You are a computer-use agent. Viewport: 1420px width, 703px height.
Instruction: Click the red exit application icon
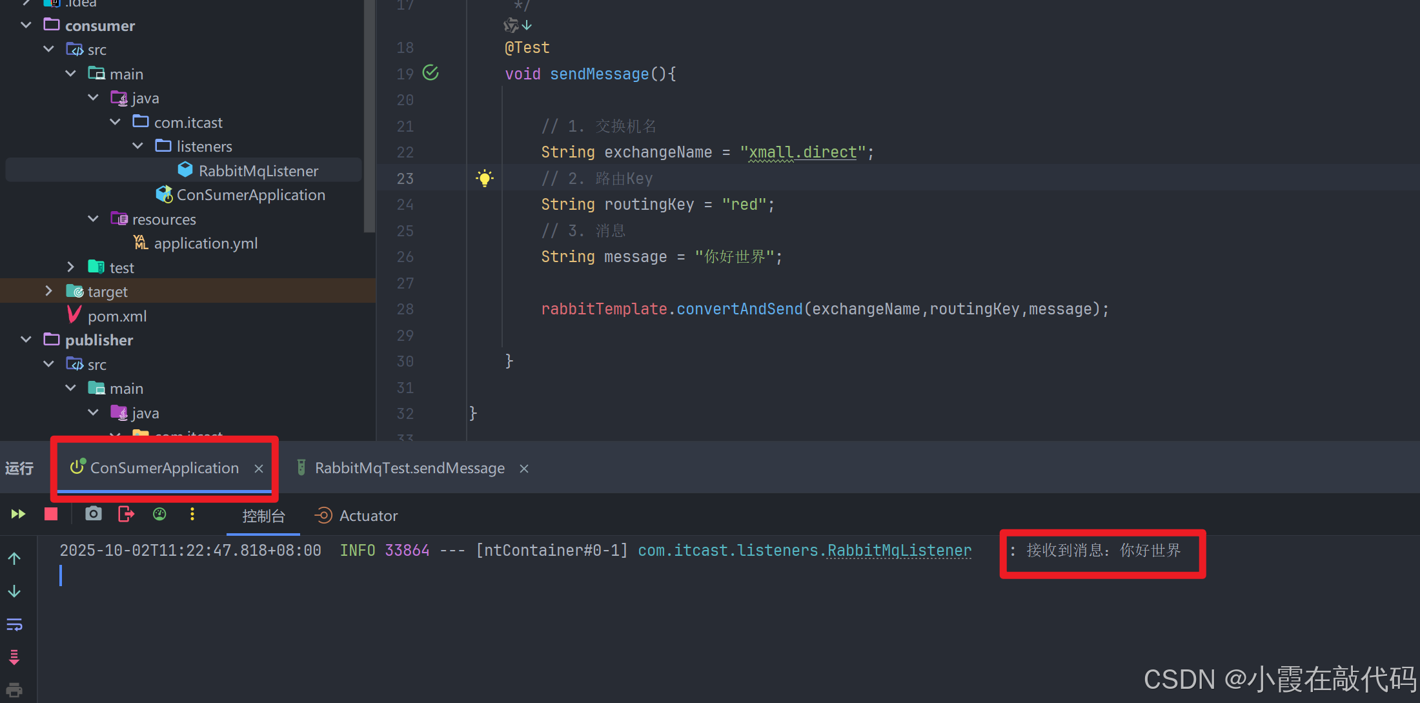pyautogui.click(x=127, y=515)
